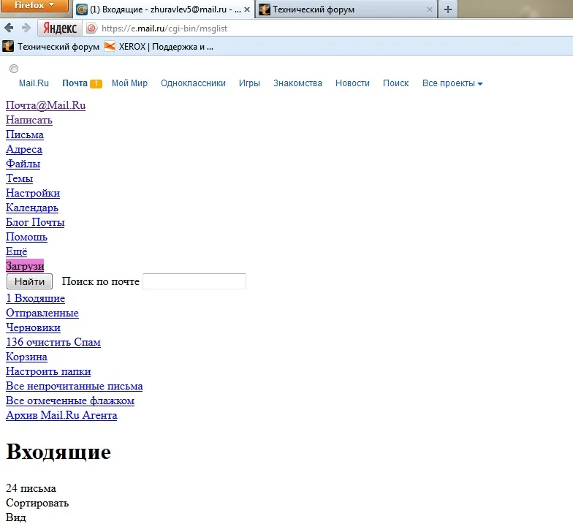The width and height of the screenshot is (573, 524).
Task: Click the 24 письма count text
Action: [x=31, y=488]
